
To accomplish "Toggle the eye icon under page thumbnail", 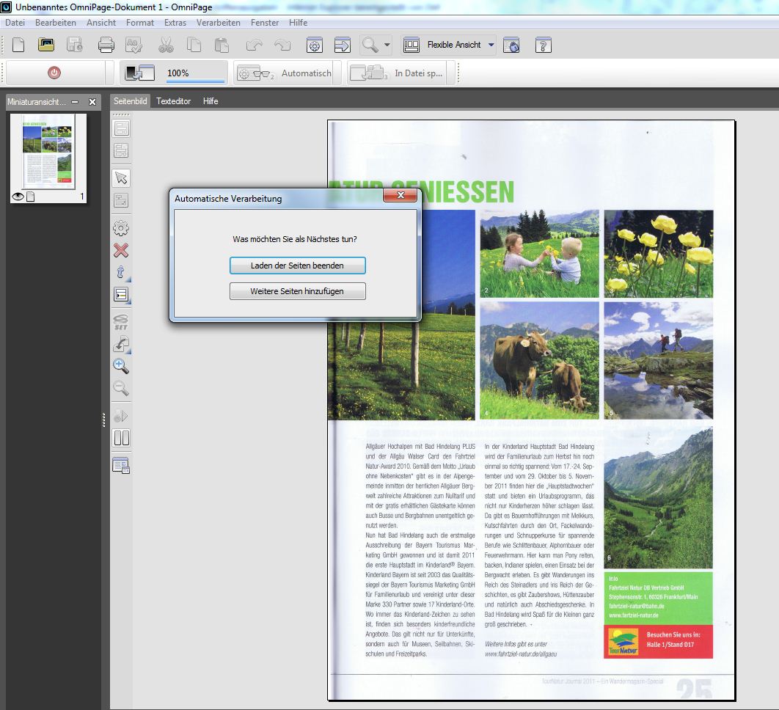I will [18, 197].
